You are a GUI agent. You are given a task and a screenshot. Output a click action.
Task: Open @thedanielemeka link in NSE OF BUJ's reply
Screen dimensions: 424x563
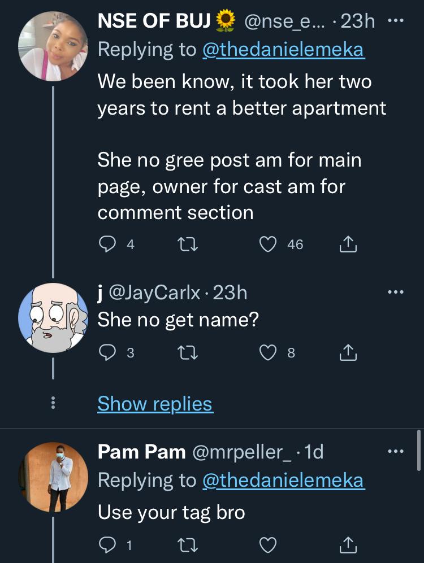click(x=284, y=50)
